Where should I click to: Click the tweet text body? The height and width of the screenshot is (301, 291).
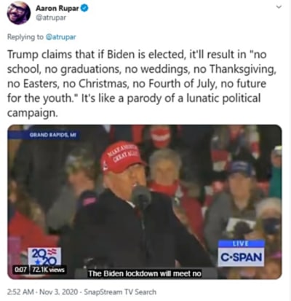pyautogui.click(x=142, y=83)
